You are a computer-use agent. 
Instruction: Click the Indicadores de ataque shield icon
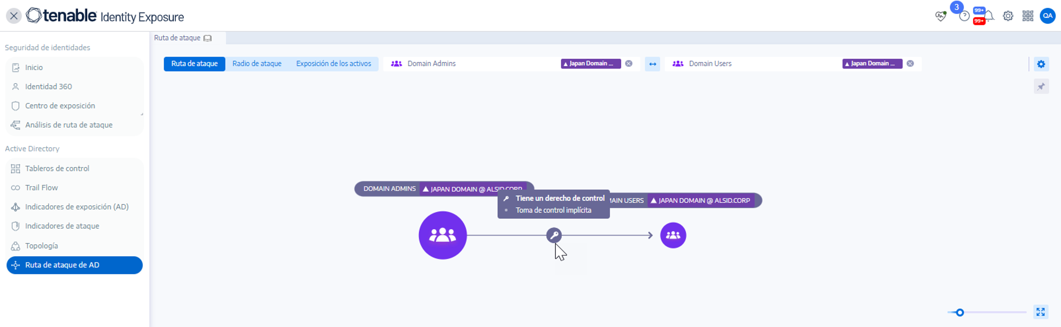[16, 226]
